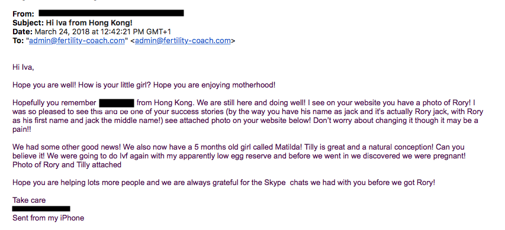The height and width of the screenshot is (230, 505).
Task: Click the redacted signature bar below Take care
Action: pos(41,209)
